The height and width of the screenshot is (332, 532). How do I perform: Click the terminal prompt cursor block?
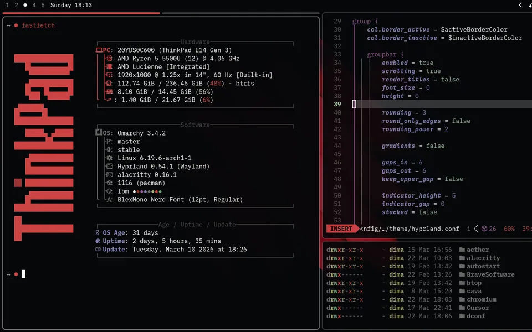coord(23,274)
